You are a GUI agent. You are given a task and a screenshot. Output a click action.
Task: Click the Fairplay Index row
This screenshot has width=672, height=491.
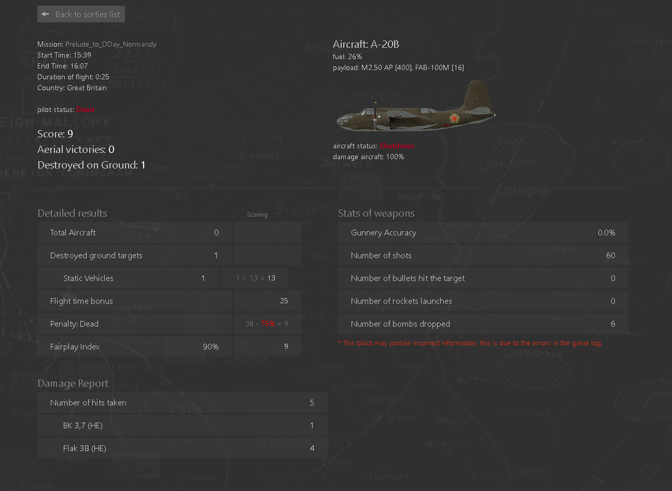[134, 347]
